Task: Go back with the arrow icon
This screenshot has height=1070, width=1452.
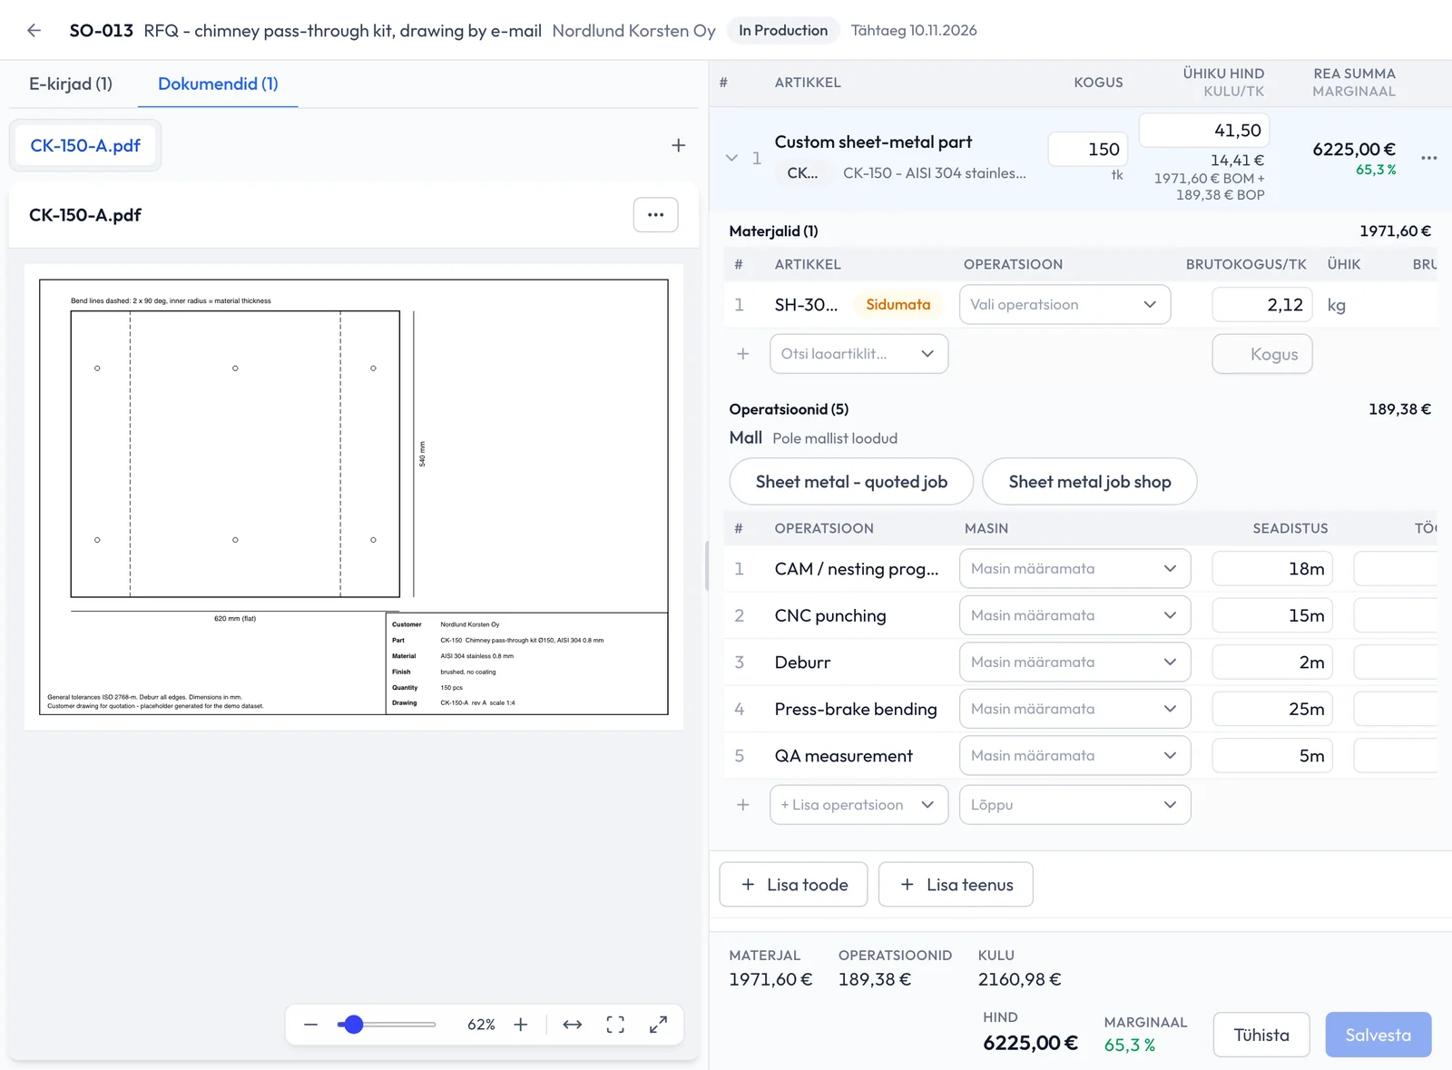Action: (34, 31)
